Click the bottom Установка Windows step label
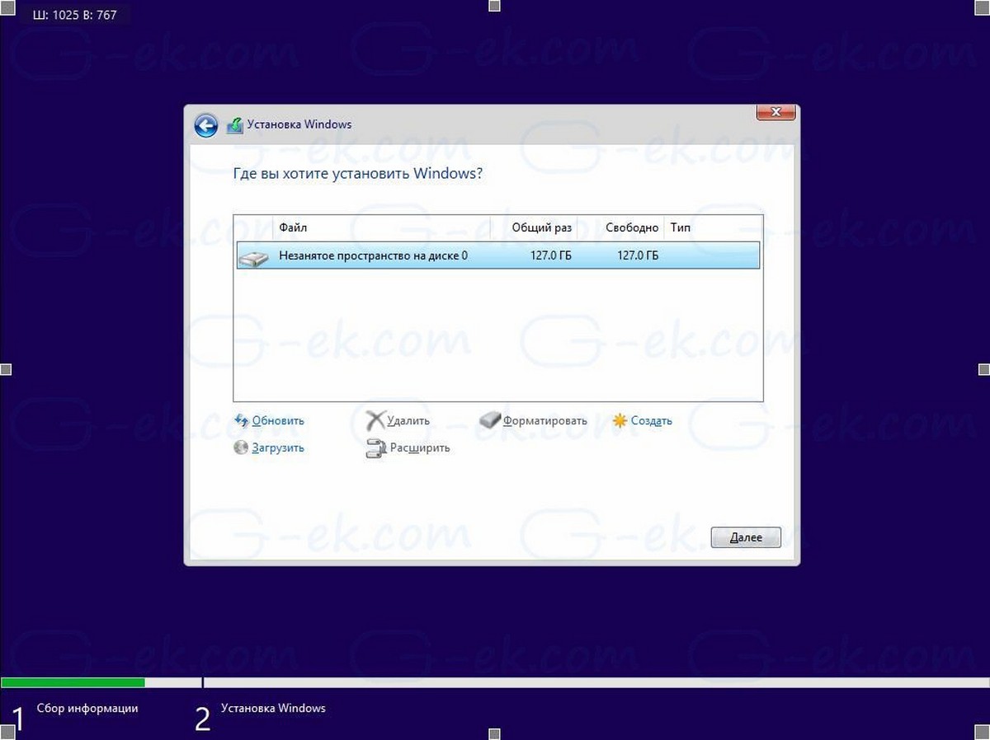Screen dimensions: 990x740 [273, 708]
